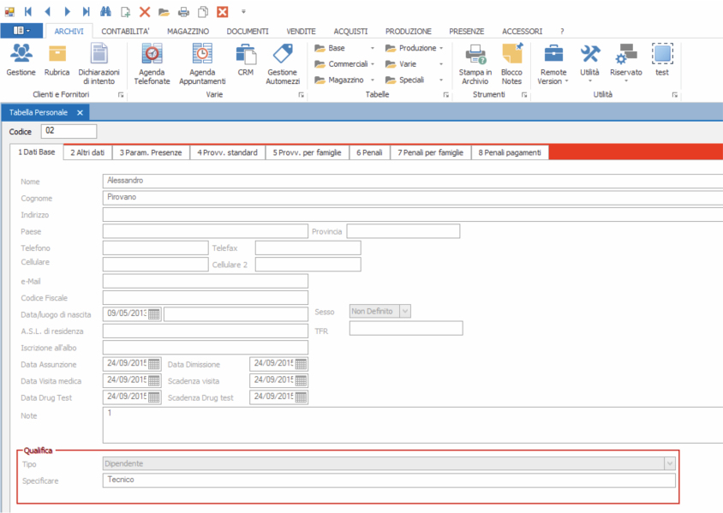Open Remote Version tool

(x=553, y=64)
